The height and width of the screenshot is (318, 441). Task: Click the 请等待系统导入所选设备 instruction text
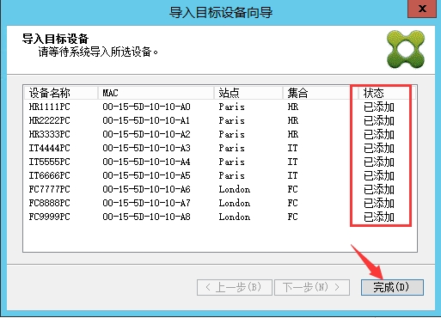pos(98,52)
